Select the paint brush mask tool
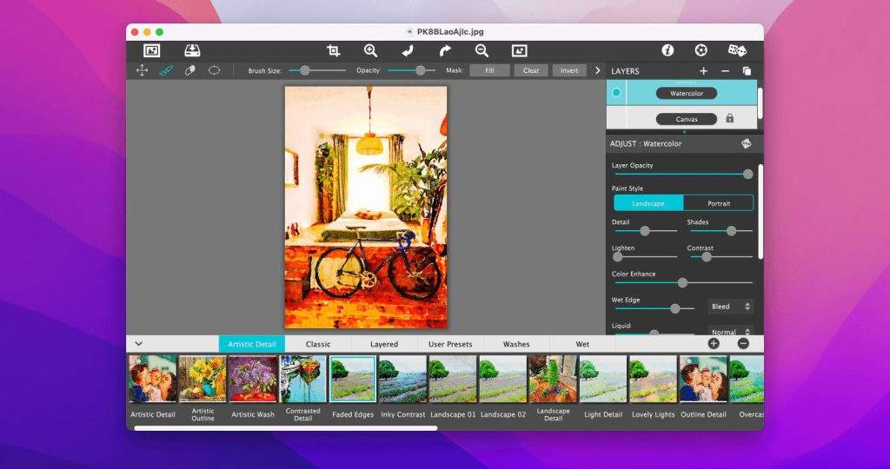This screenshot has width=890, height=469. coord(166,70)
